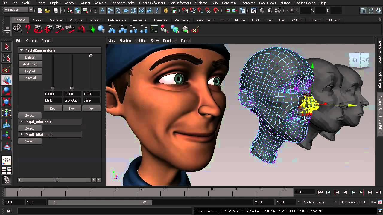Activate the Rotate tool sphere icon
Screen dimensions: 383x215
pos(7,91)
